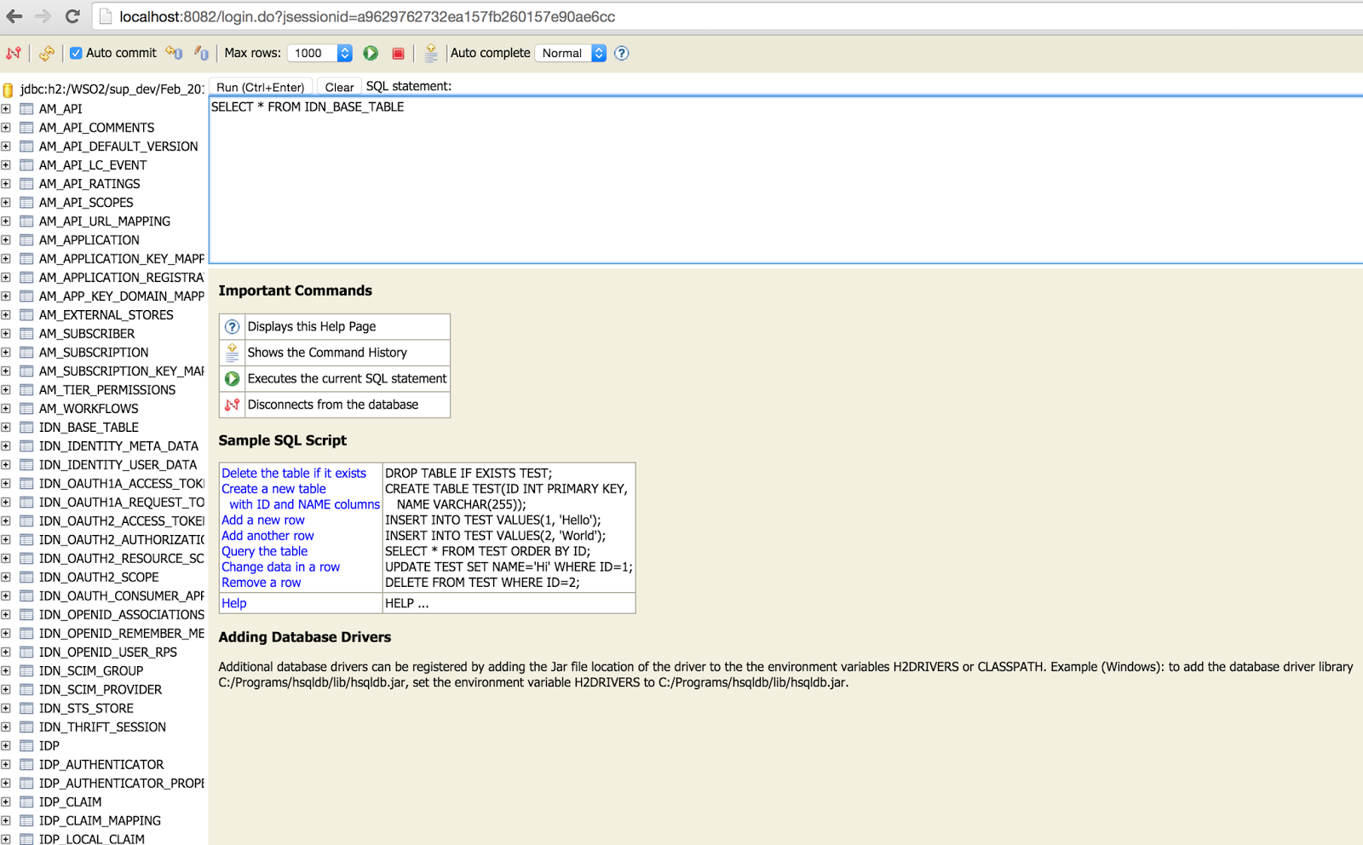Select IDN_IDENTITY_USER_DATA table name
The width and height of the screenshot is (1363, 845).
pos(118,465)
